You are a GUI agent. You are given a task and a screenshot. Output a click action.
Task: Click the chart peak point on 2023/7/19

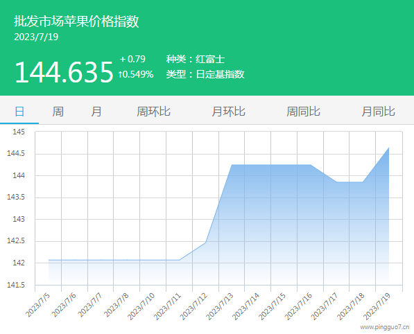click(389, 148)
